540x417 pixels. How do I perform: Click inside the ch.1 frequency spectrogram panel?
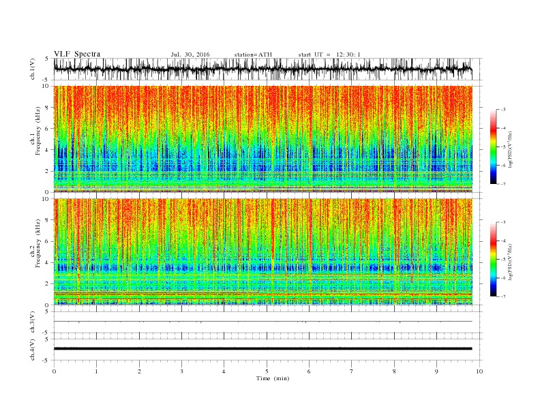(x=262, y=139)
